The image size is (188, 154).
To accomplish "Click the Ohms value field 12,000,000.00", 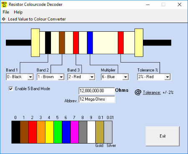I will (97, 91).
